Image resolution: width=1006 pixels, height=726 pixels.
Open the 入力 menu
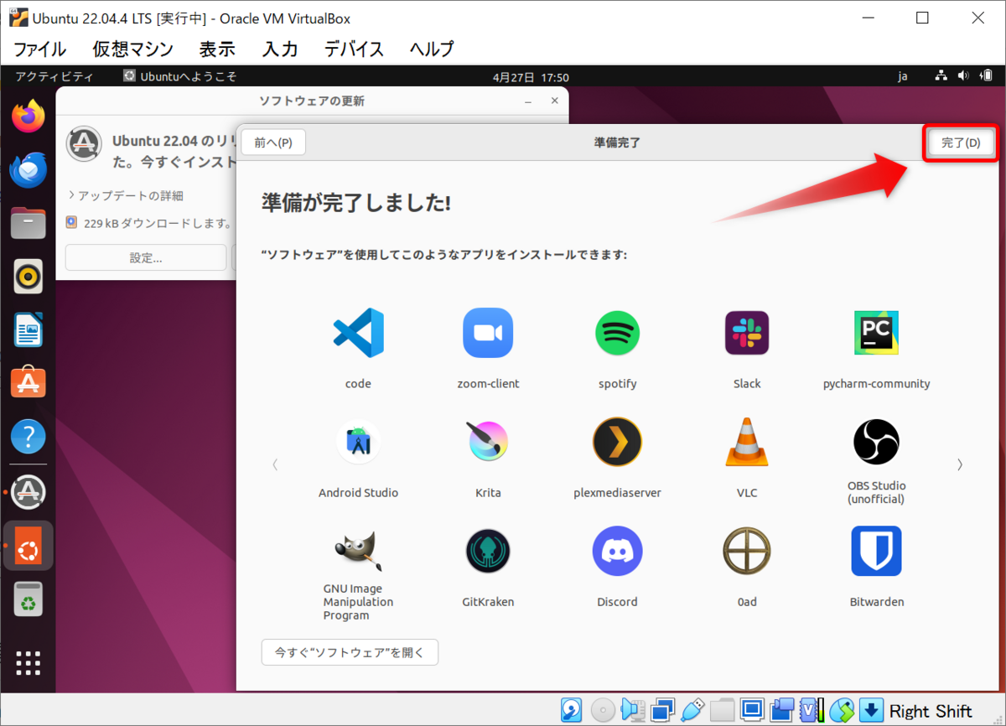(280, 49)
